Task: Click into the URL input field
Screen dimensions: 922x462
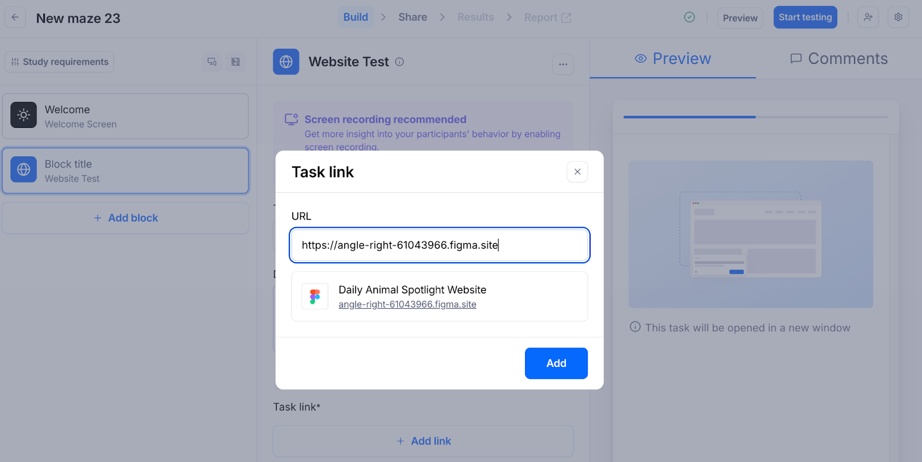Action: [439, 245]
